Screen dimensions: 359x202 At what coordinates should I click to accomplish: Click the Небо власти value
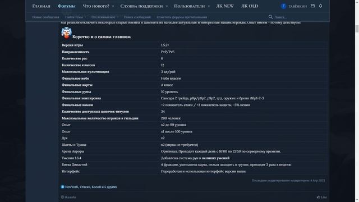pyautogui.click(x=171, y=79)
